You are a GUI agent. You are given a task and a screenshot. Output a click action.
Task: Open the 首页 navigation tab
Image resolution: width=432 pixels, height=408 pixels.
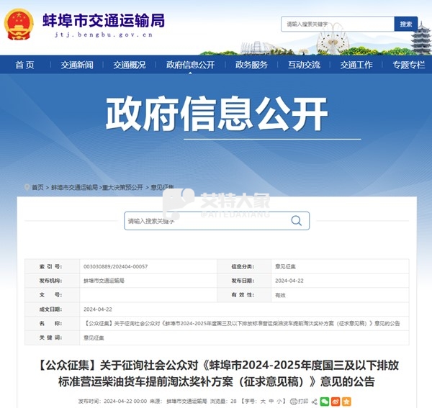tap(24, 65)
